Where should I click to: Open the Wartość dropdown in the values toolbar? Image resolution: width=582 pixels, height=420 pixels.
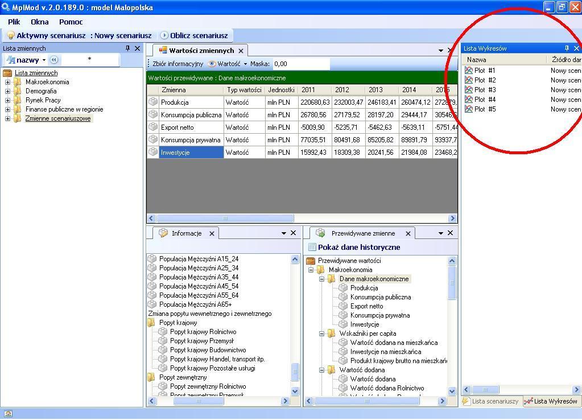click(245, 64)
